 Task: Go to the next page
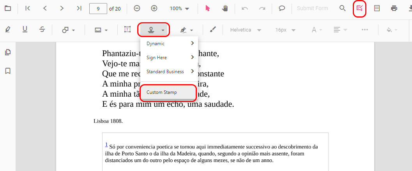click(62, 9)
